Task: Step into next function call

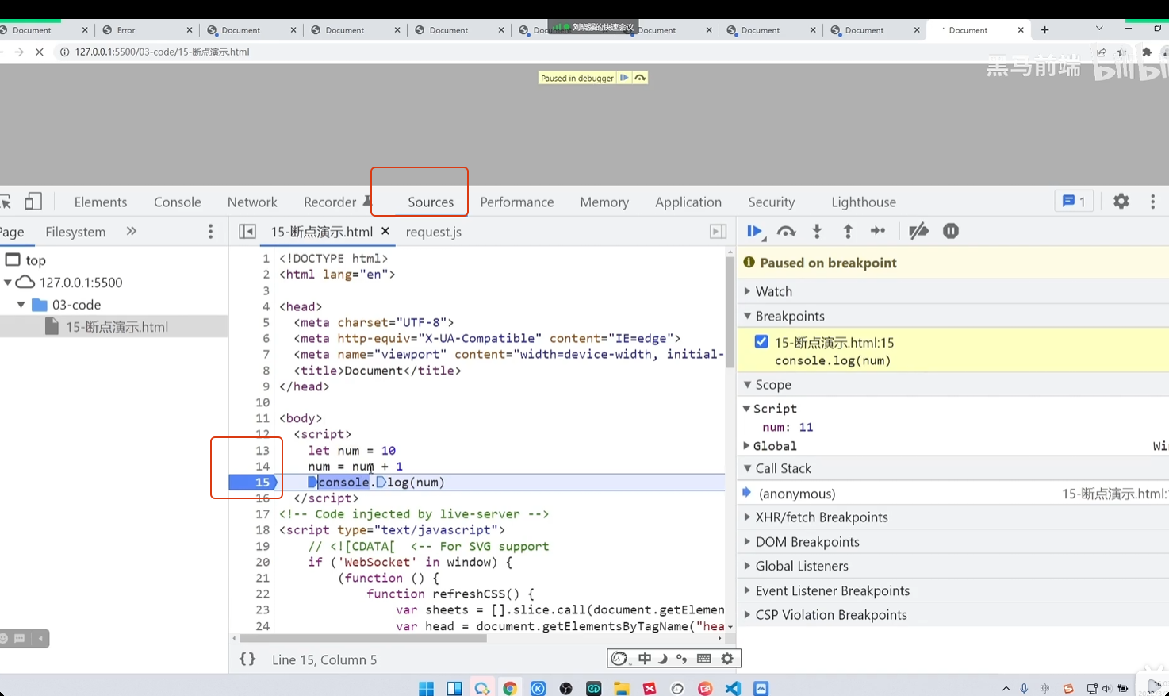Action: click(x=817, y=231)
